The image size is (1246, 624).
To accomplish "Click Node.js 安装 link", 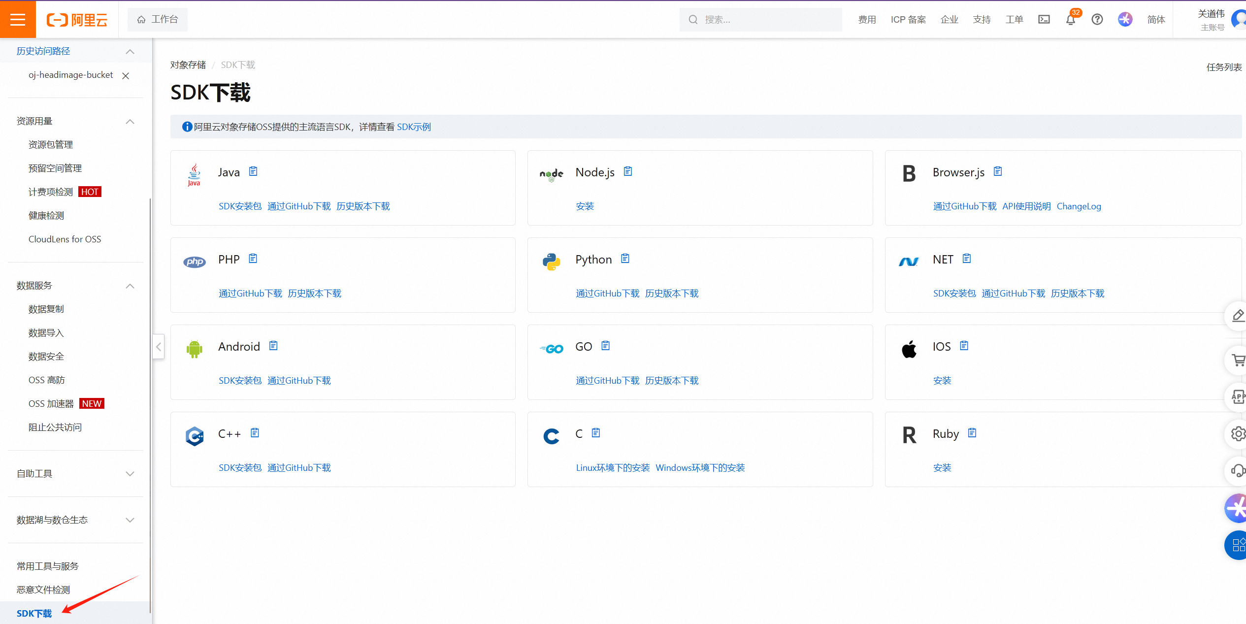I will point(585,206).
